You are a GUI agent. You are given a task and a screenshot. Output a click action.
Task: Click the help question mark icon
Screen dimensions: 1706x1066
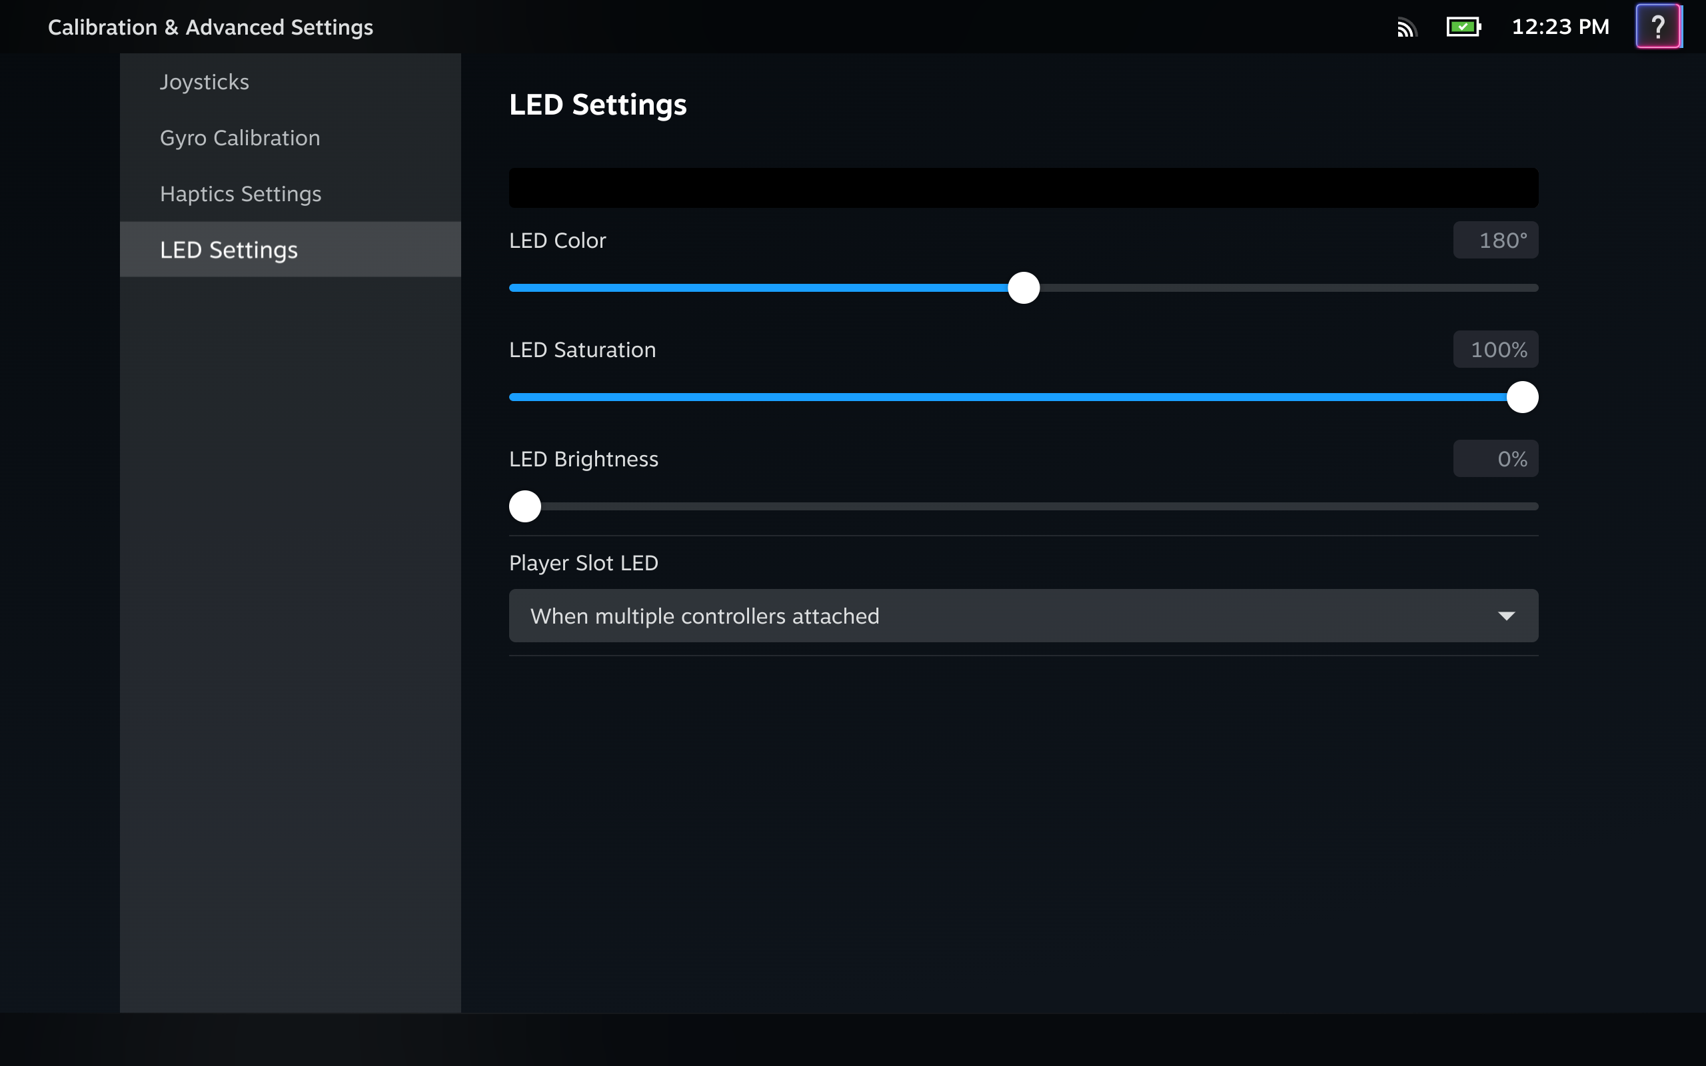point(1657,27)
